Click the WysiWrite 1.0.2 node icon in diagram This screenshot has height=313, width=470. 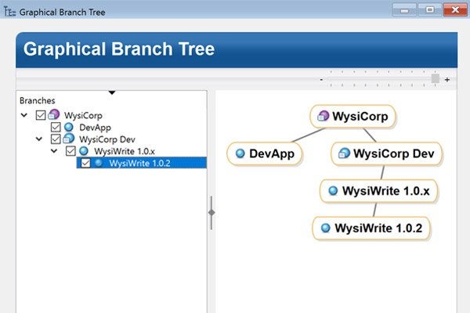tap(326, 228)
